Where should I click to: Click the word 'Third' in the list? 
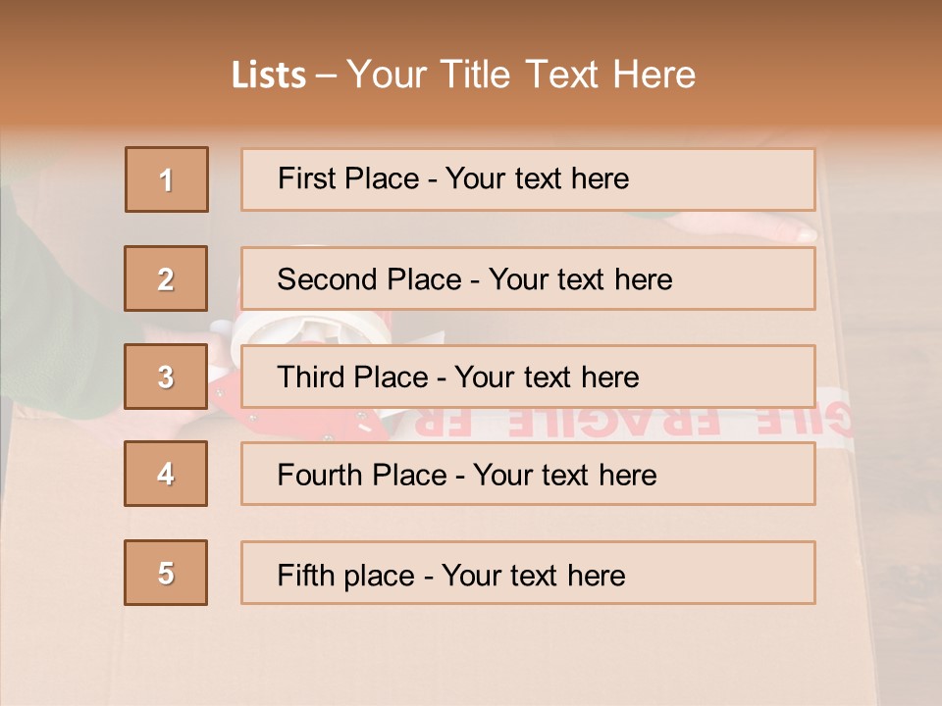point(311,378)
